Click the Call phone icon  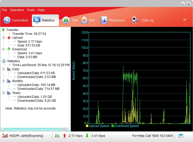point(66,20)
